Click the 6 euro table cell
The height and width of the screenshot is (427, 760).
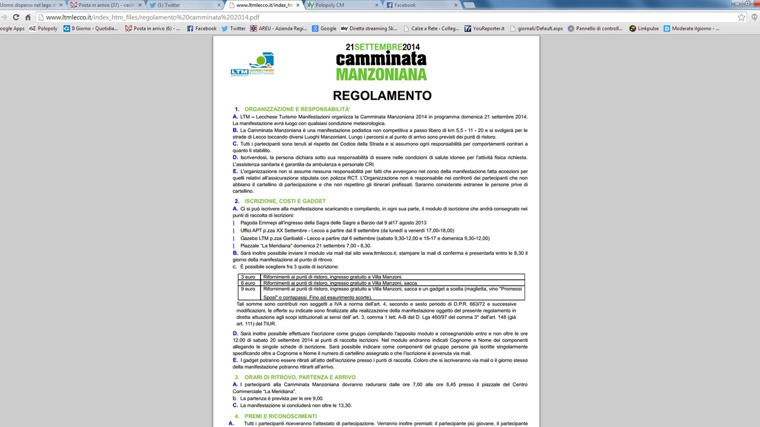[249, 283]
